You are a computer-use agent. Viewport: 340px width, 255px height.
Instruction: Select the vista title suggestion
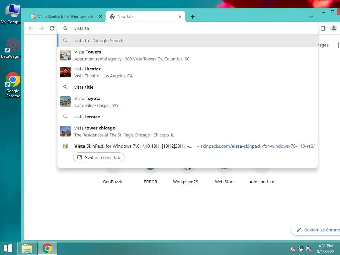[x=188, y=87]
